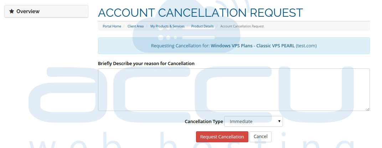382x148 pixels.
Task: Click the Account Cancellation Request breadcrumb text
Action: (242, 26)
